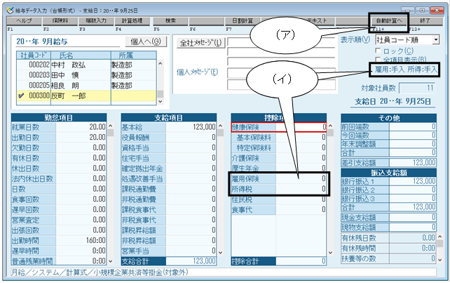The width and height of the screenshot is (450, 283).
Task: Click the first 全社メッセージ input line
Action: [281, 41]
